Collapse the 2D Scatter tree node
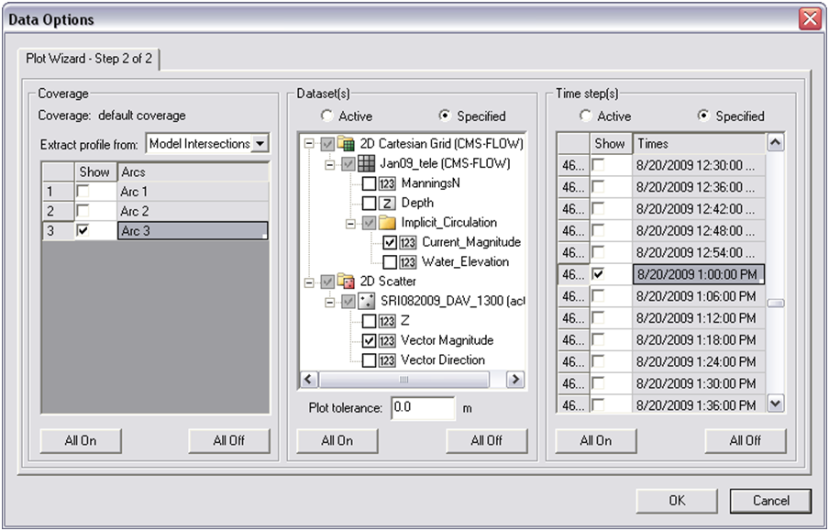829x531 pixels. click(309, 282)
